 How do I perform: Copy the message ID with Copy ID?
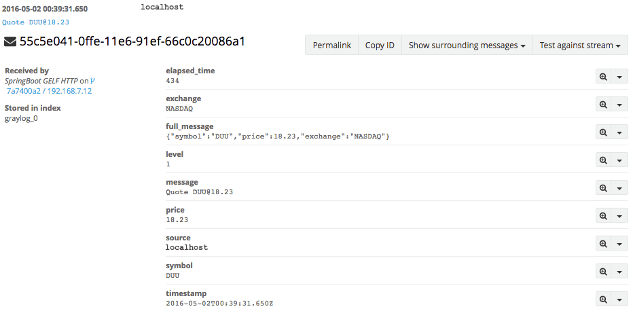click(380, 45)
